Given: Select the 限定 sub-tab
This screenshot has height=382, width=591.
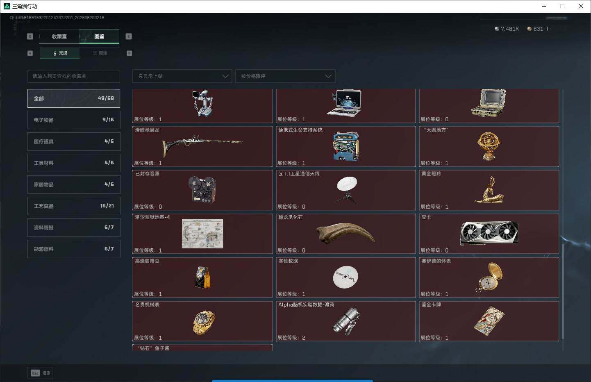Looking at the screenshot, I should pyautogui.click(x=100, y=53).
